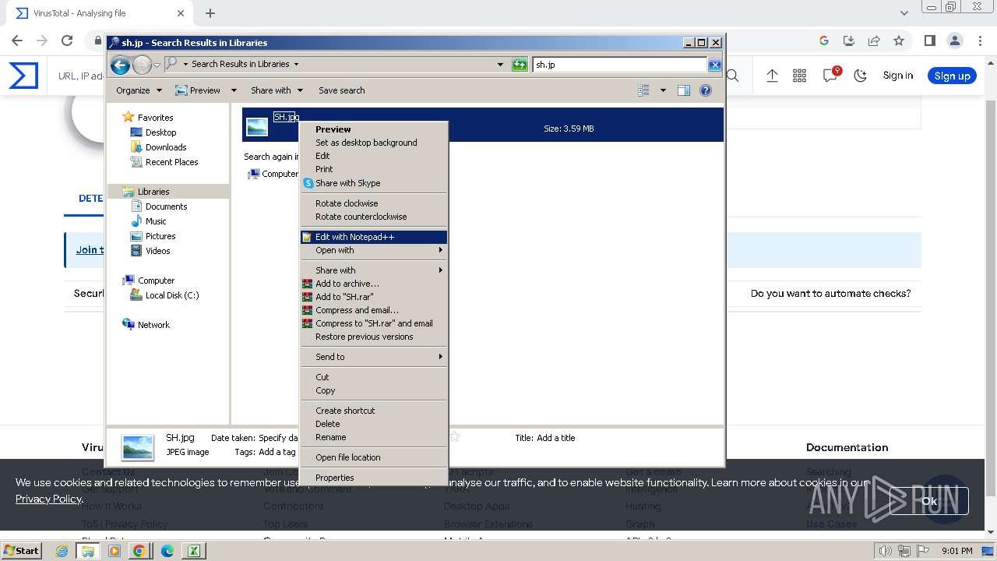
Task: Click Add a tag field
Action: point(277,452)
